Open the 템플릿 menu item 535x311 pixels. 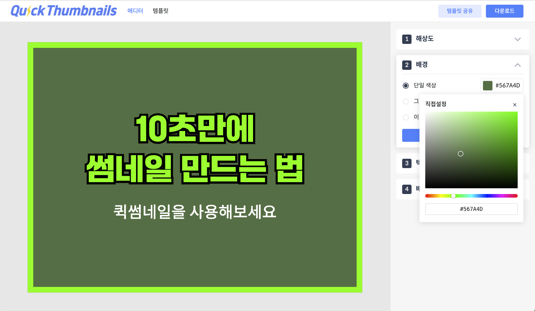(161, 11)
